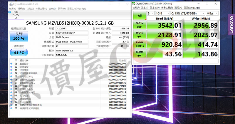Image resolution: width=235 pixels, height=124 pixels.
Task: Click the total host reads value 1626 GB
Action: point(121,29)
